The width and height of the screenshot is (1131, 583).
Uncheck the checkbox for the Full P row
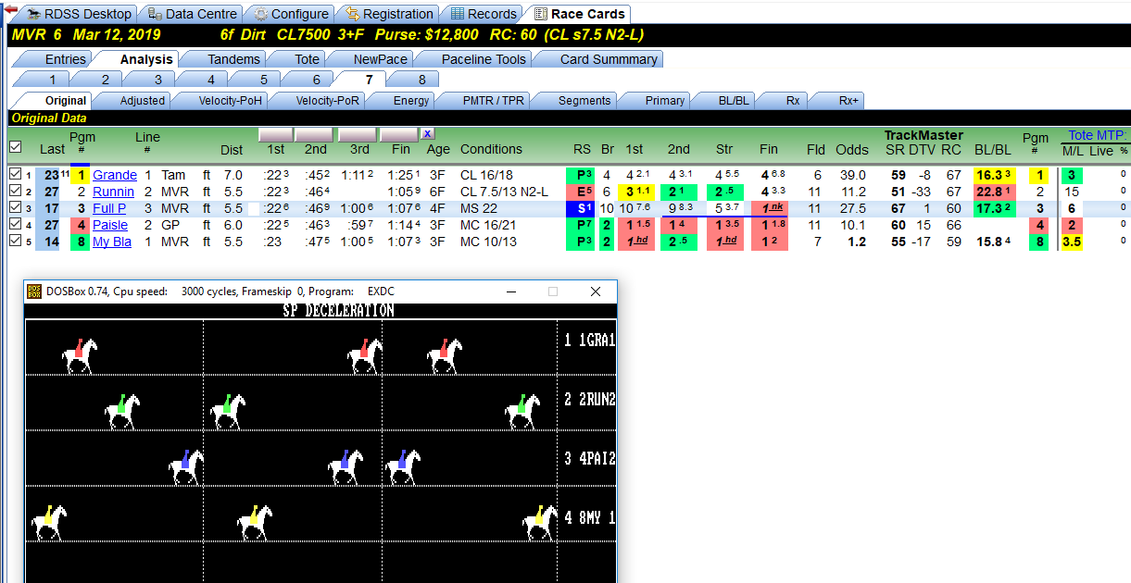pos(14,208)
